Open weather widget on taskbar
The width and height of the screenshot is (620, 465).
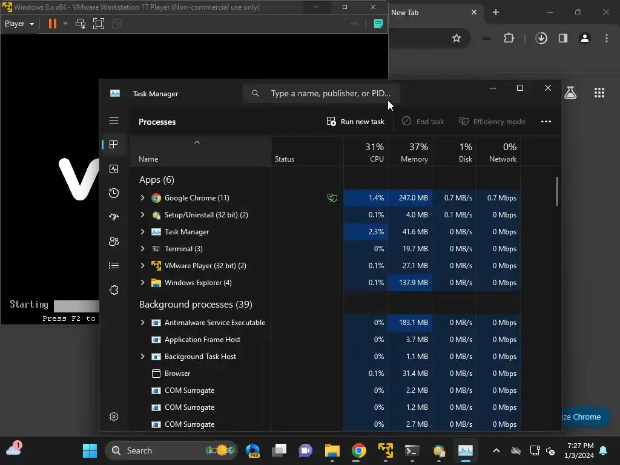(14, 449)
